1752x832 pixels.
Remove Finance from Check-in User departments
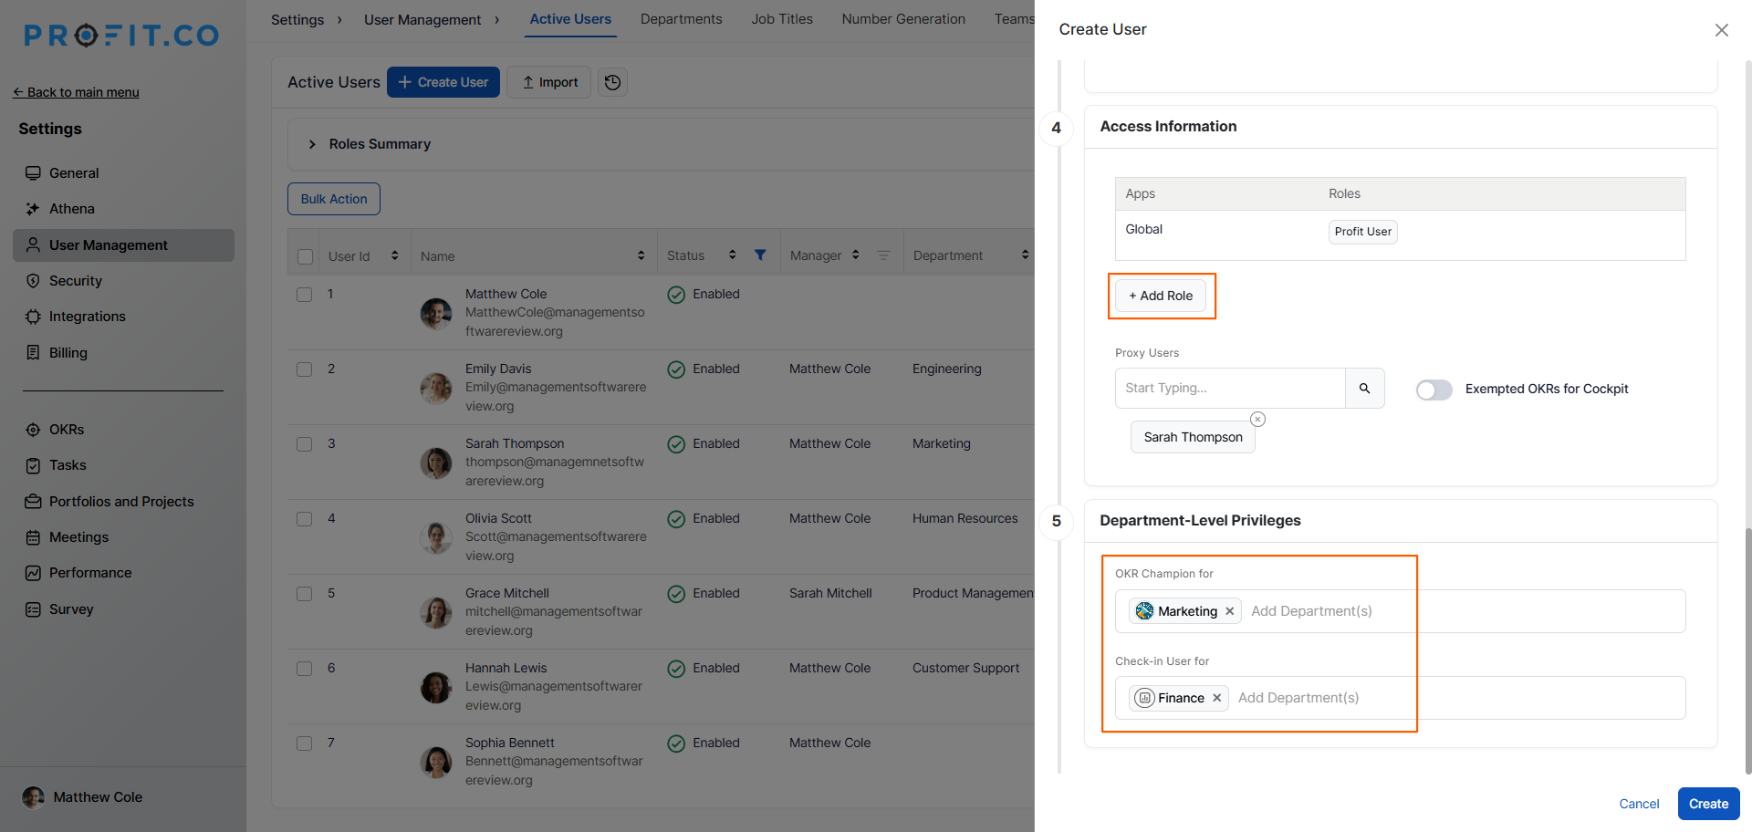point(1216,698)
